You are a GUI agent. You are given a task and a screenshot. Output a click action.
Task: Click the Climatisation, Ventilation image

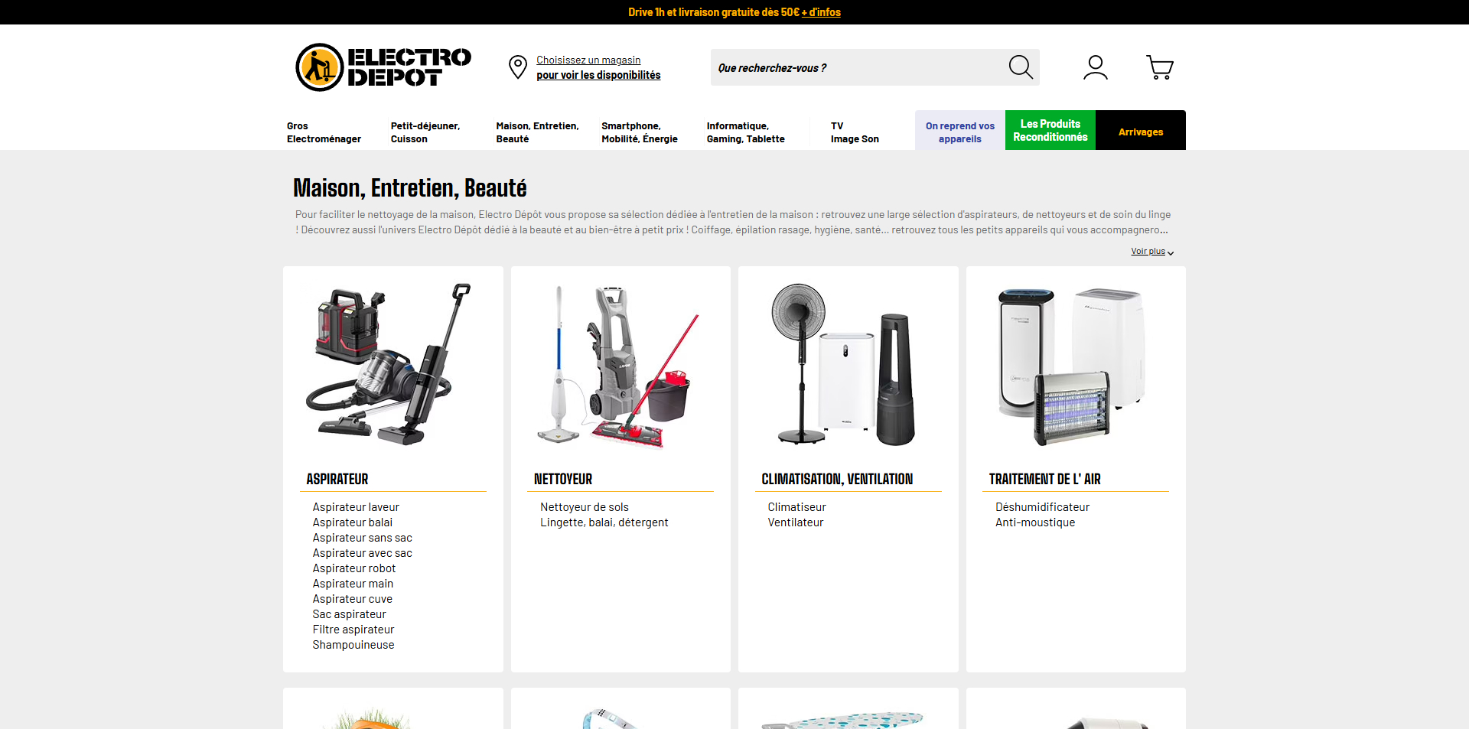tap(848, 365)
